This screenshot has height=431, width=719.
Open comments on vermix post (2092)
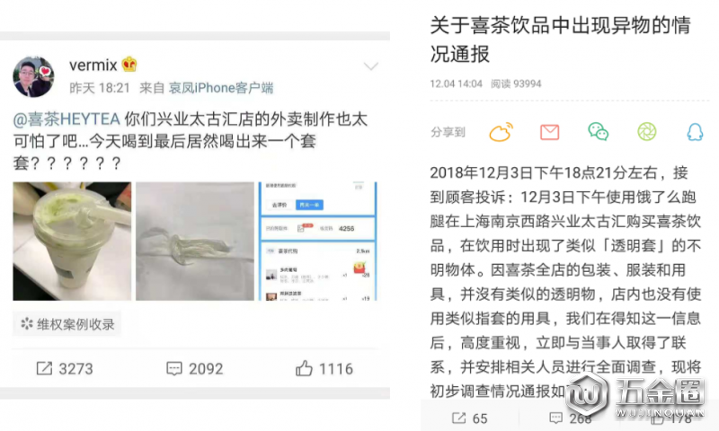click(x=195, y=369)
